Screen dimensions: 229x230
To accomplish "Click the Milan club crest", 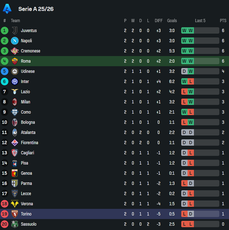I will click(x=15, y=102).
